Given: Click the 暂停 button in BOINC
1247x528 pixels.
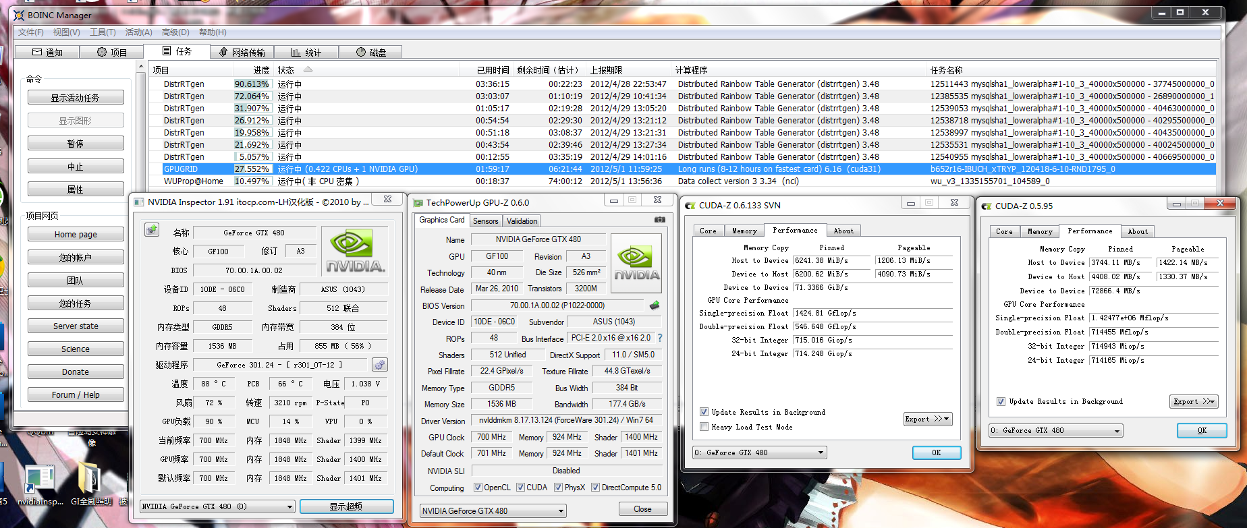Looking at the screenshot, I should [76, 144].
